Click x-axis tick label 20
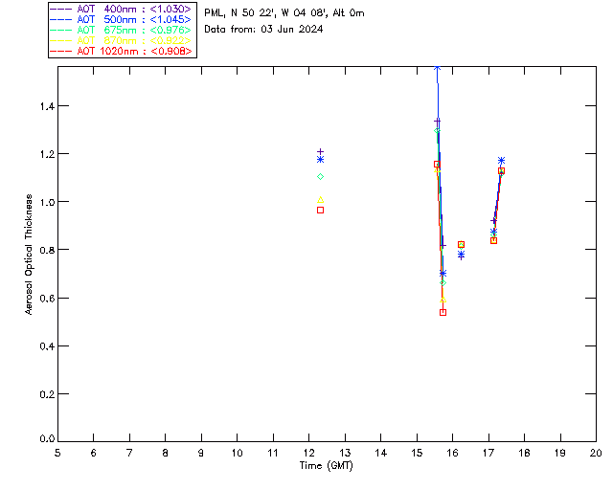Screen dimensions: 613x490 coord(596,454)
